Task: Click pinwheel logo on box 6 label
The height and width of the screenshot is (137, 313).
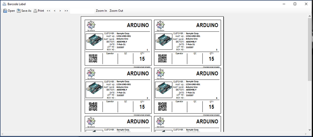Action: point(160,73)
